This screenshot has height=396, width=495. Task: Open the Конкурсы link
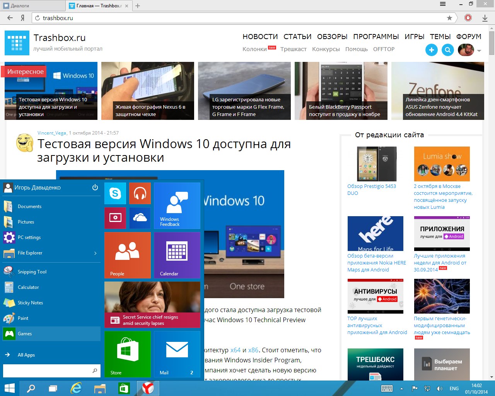[326, 49]
